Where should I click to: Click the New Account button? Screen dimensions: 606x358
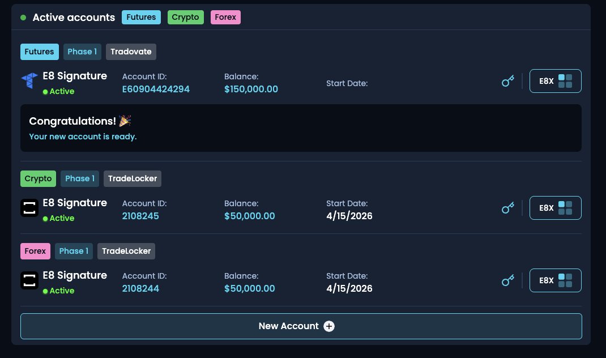pos(301,326)
